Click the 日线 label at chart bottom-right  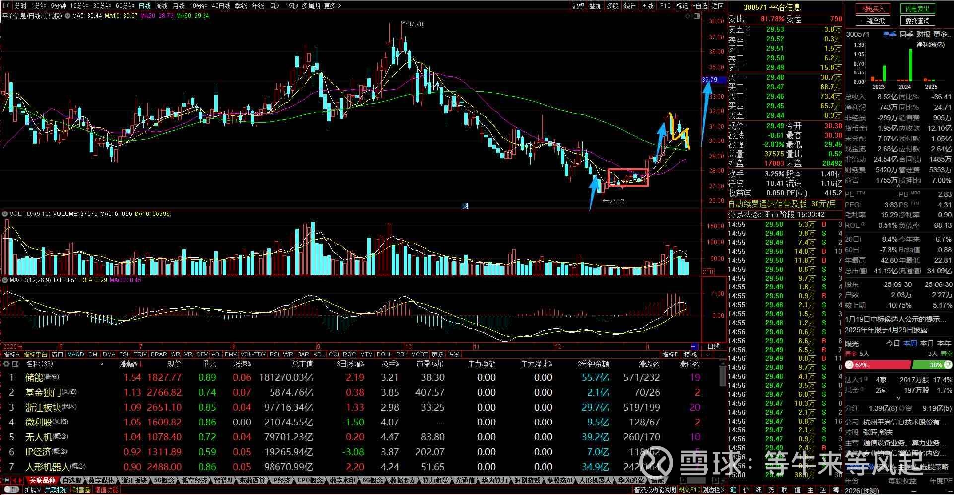click(x=713, y=346)
